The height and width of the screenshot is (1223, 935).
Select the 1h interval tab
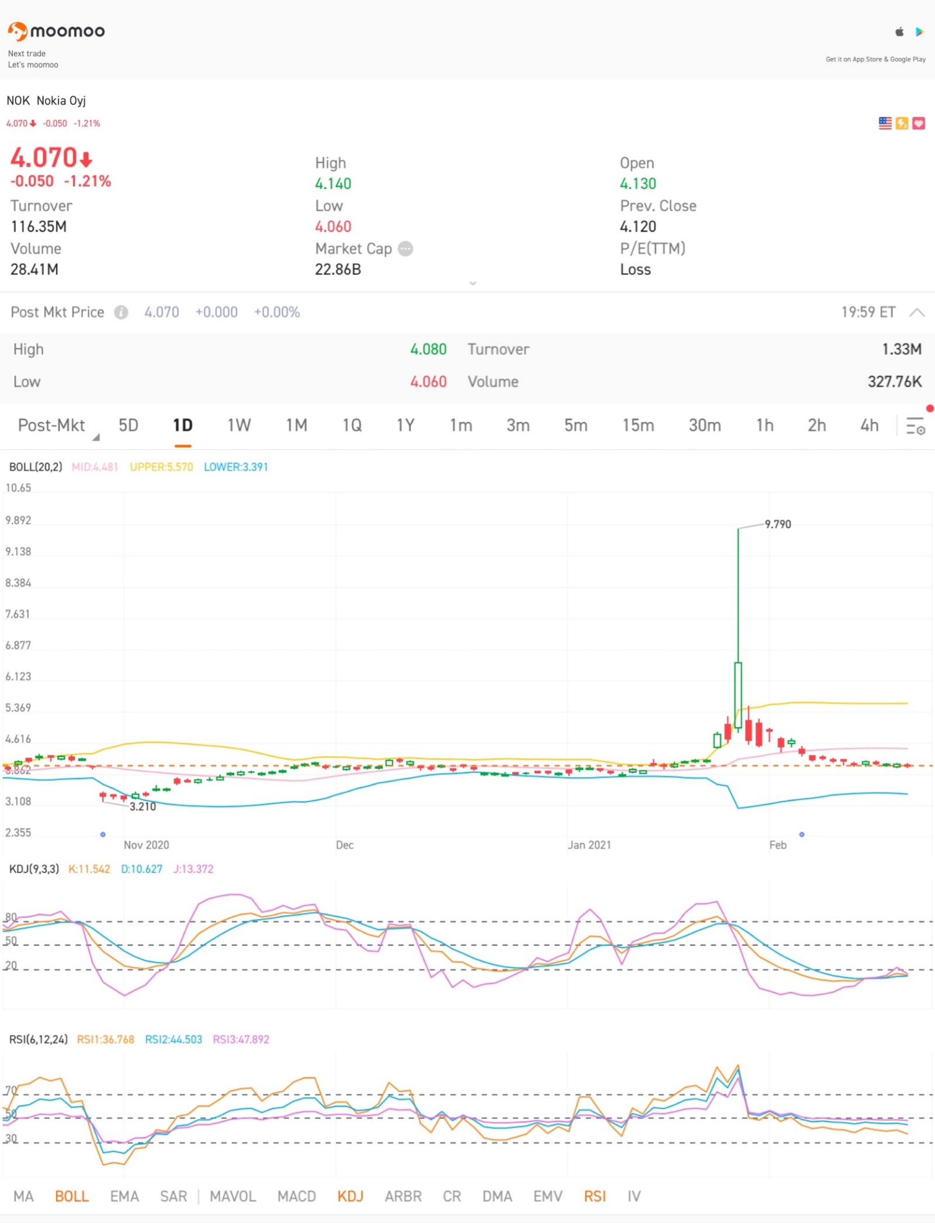765,426
